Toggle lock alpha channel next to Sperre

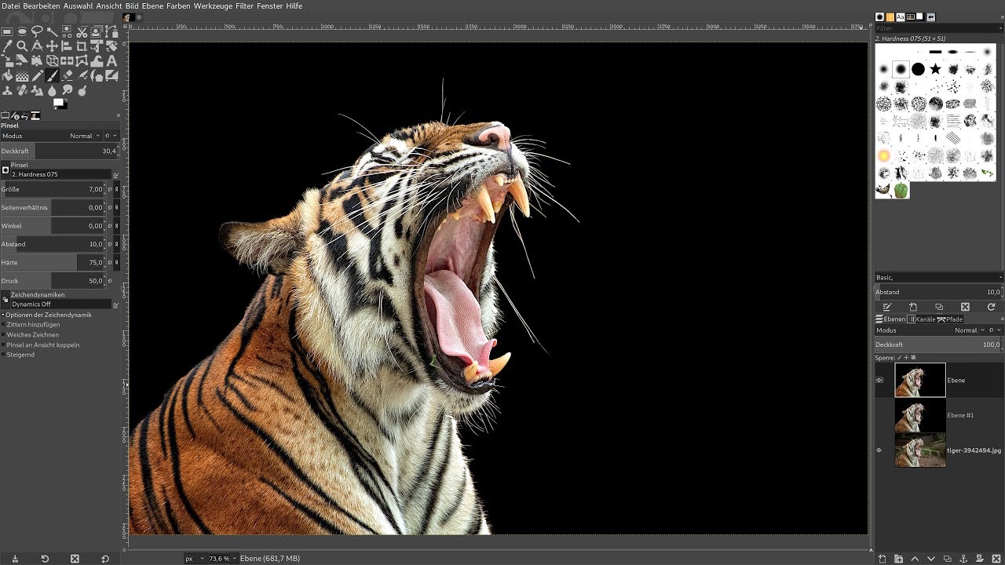coord(913,358)
